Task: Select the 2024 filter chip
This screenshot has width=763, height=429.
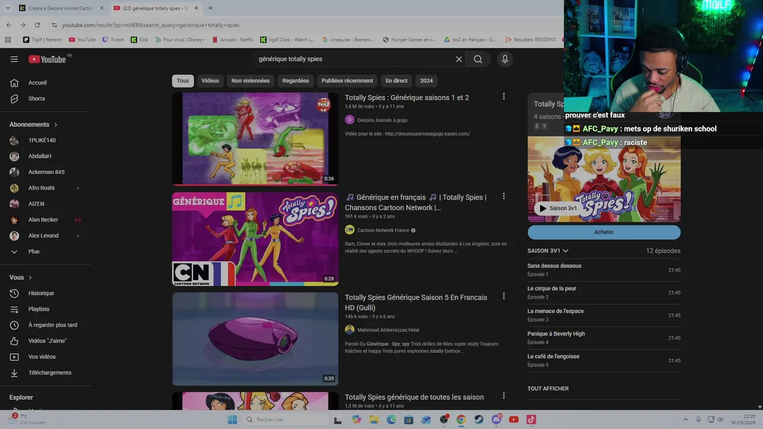Action: (x=426, y=80)
